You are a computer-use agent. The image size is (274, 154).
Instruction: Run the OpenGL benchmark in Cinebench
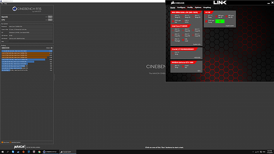pyautogui.click(x=50, y=17)
